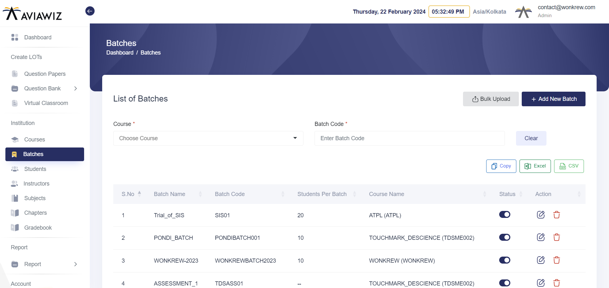
Task: Go to Virtual Classroom
Action: (46, 103)
